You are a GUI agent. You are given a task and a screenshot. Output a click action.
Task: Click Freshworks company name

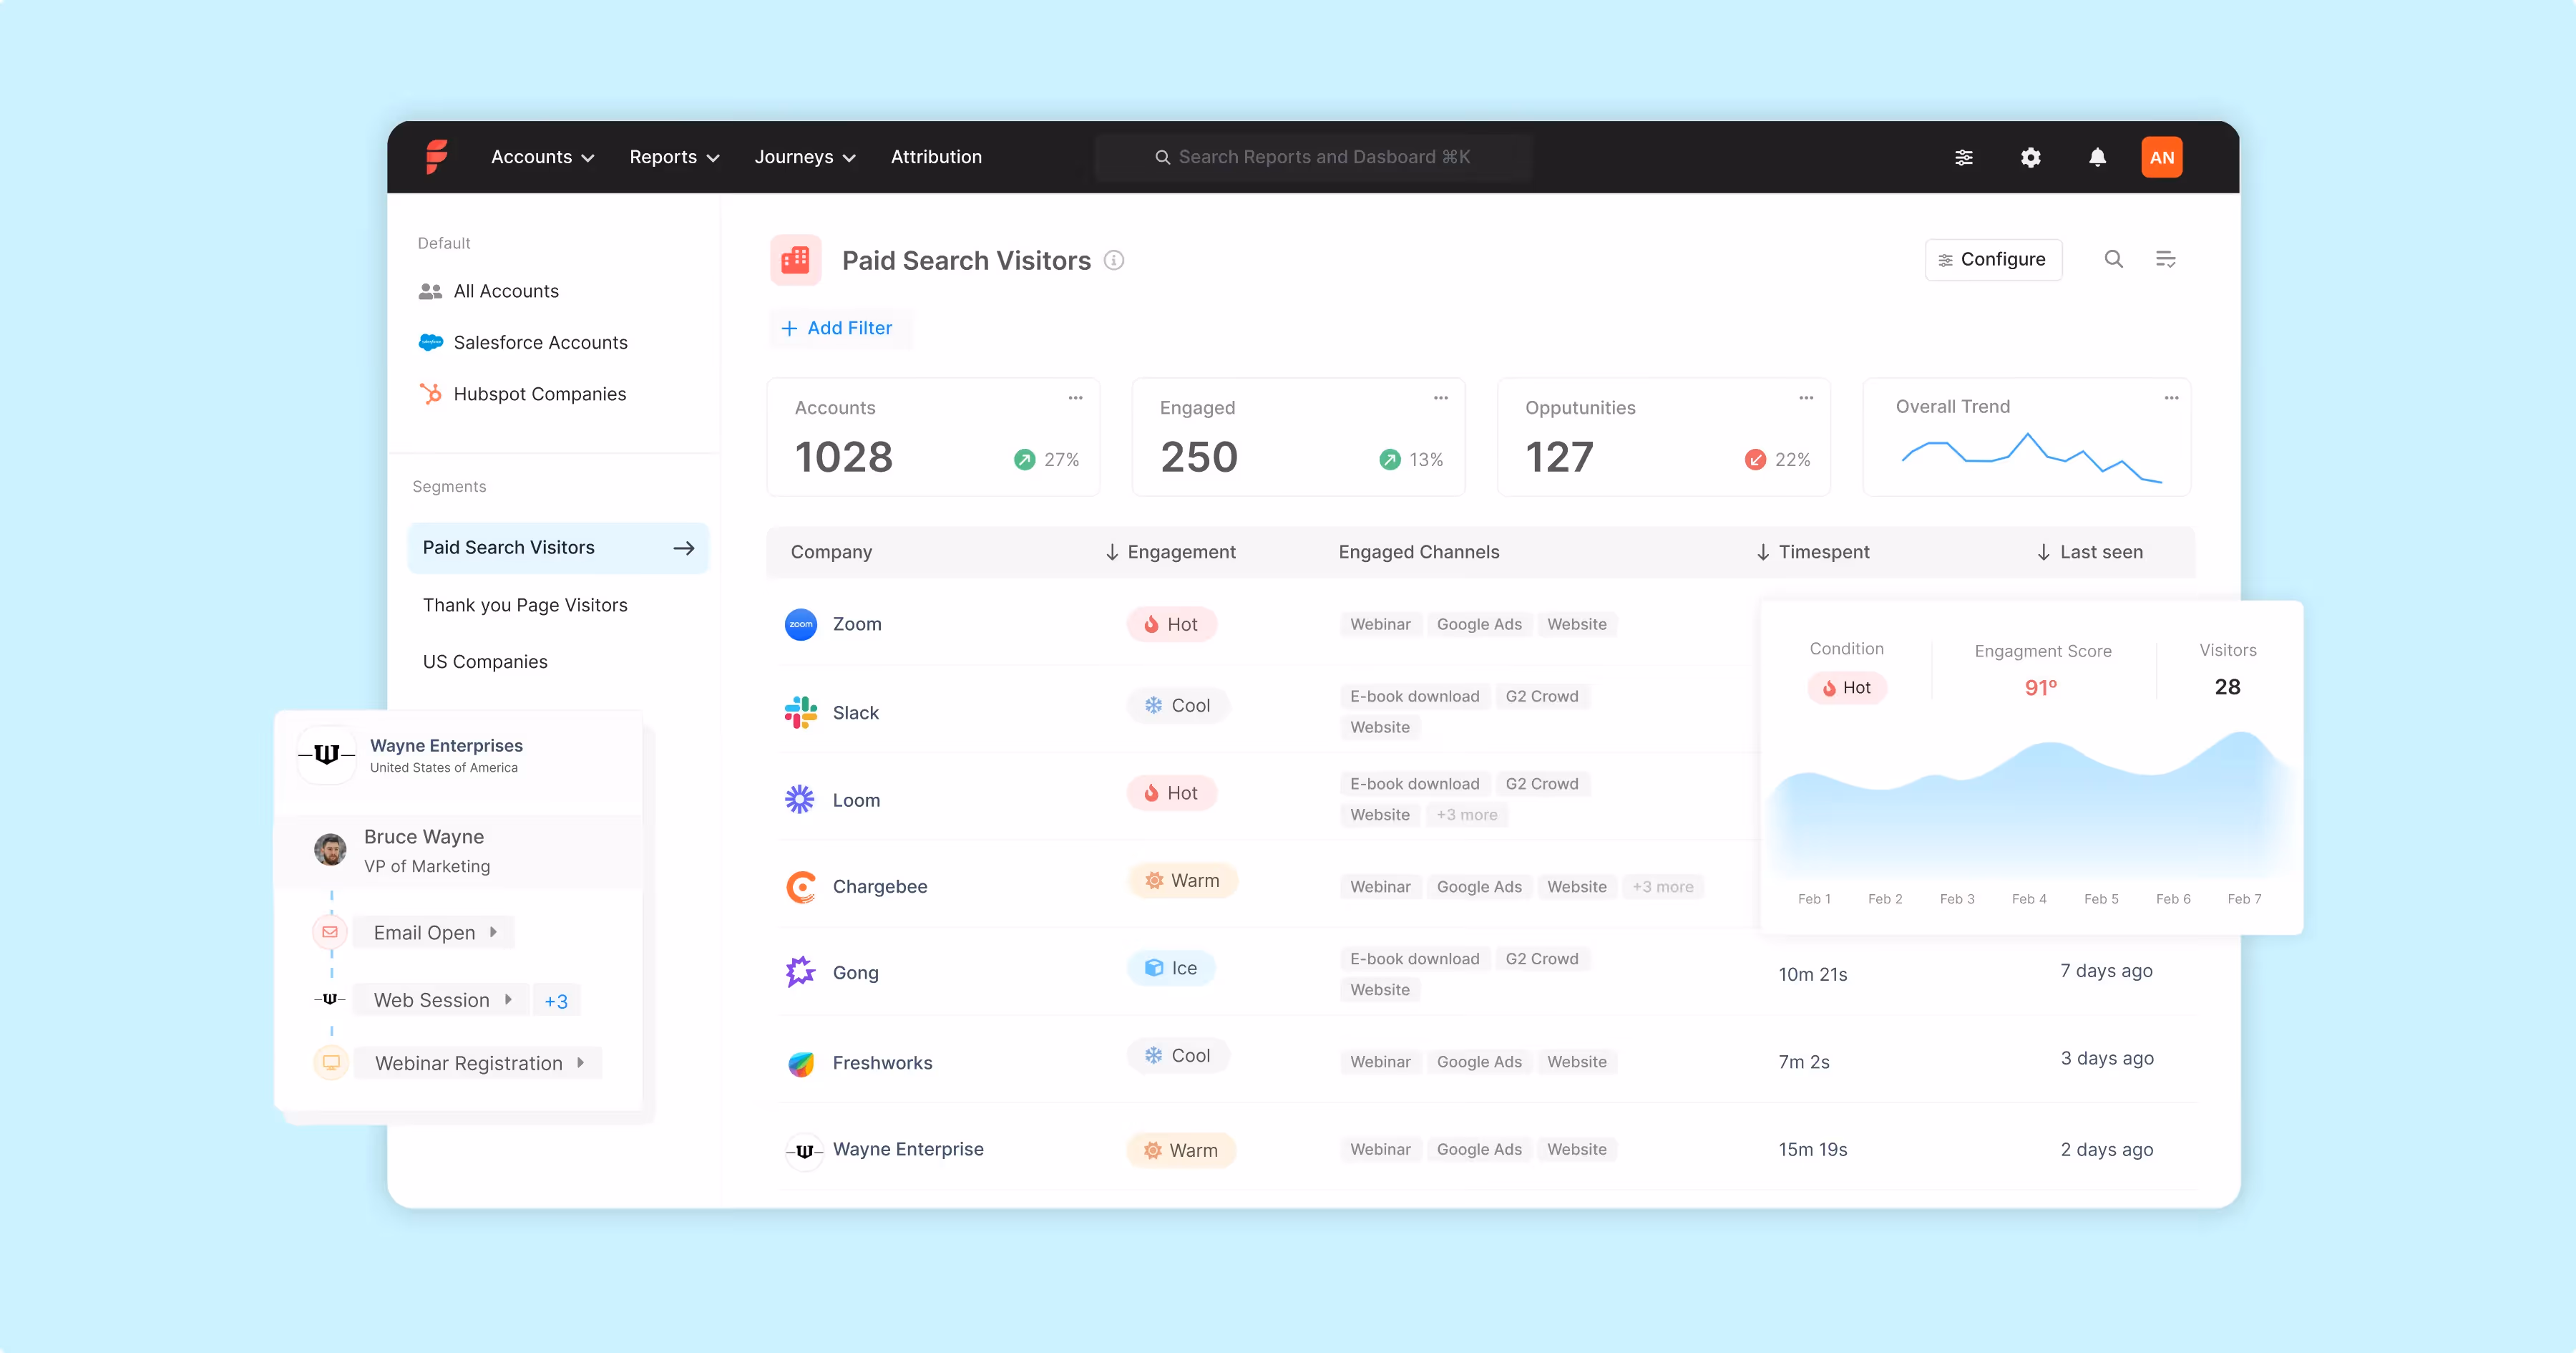[x=882, y=1063]
